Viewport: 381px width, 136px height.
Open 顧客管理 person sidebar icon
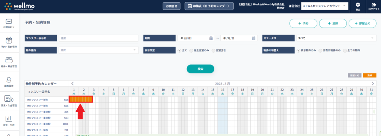point(9,80)
